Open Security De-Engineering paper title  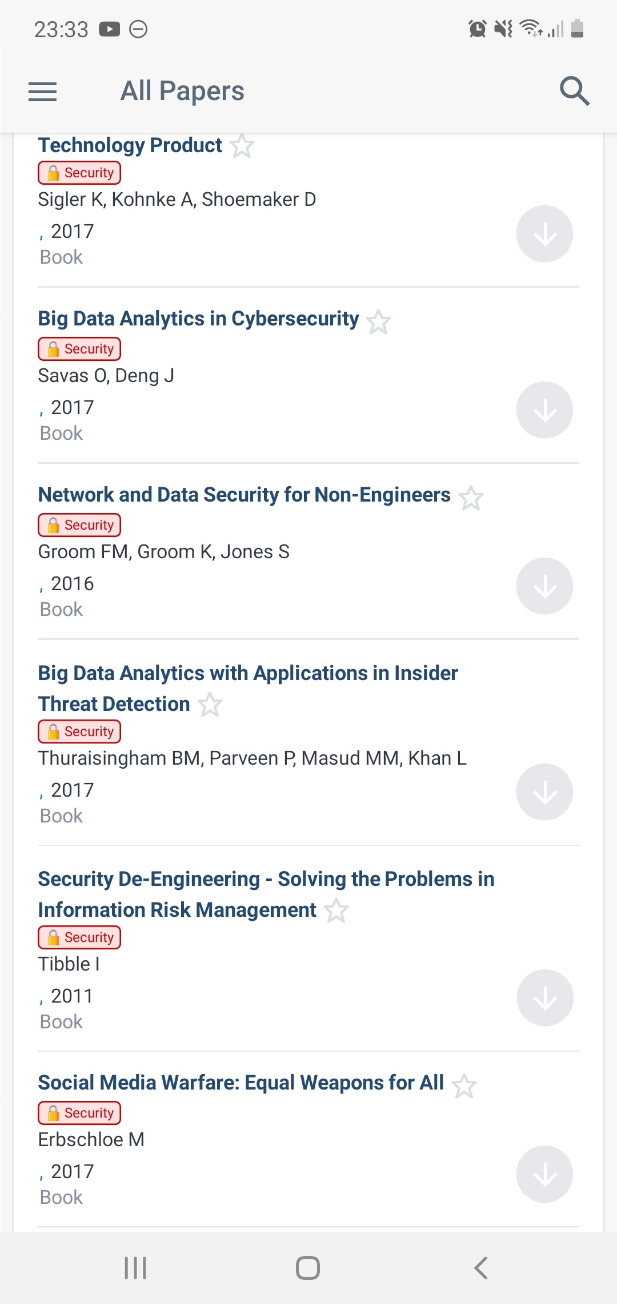point(266,894)
